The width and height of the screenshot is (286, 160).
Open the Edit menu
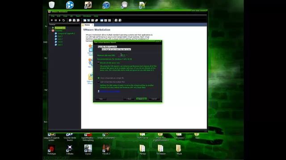click(59, 16)
